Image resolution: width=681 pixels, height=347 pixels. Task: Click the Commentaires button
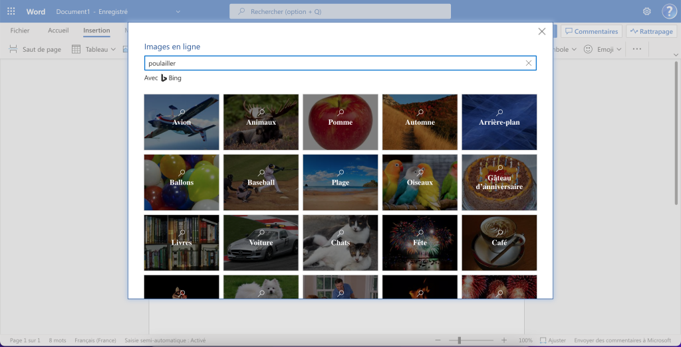pos(591,31)
